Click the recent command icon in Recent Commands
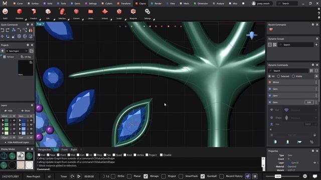 coord(271,29)
